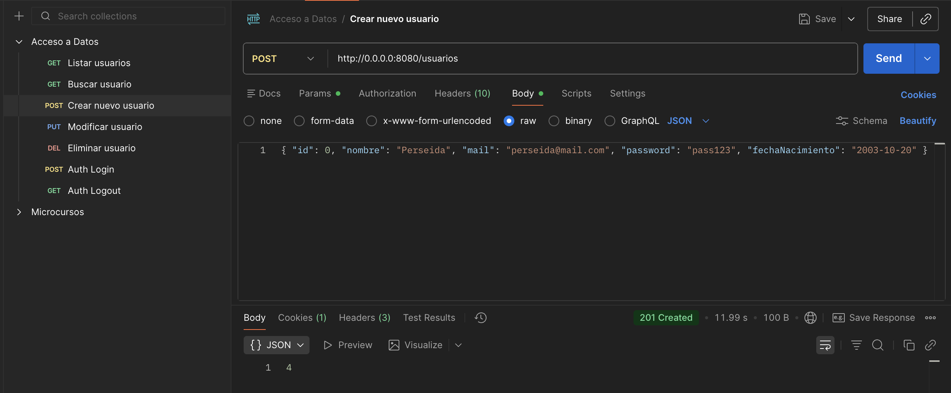Switch to the Params tab
Screen dimensions: 951x393
click(x=320, y=93)
